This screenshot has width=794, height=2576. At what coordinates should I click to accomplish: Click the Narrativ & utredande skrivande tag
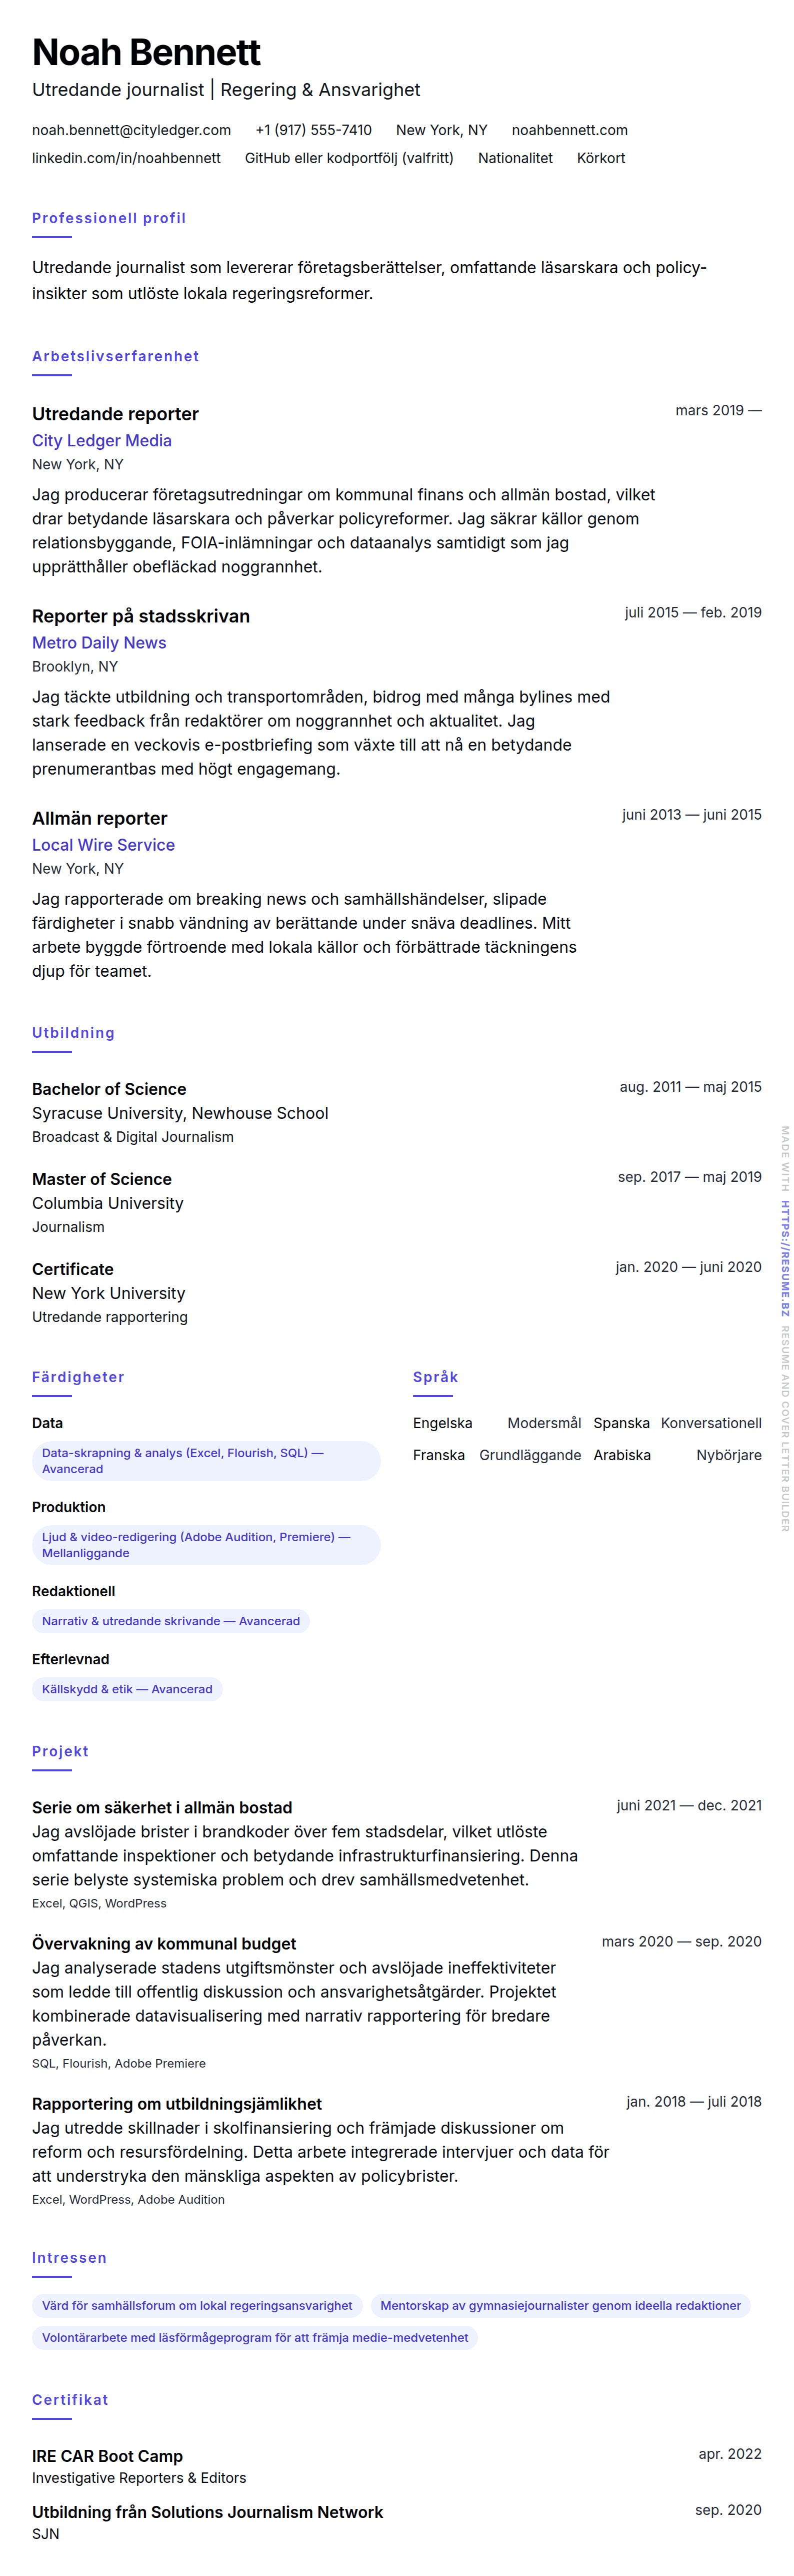click(x=171, y=1621)
